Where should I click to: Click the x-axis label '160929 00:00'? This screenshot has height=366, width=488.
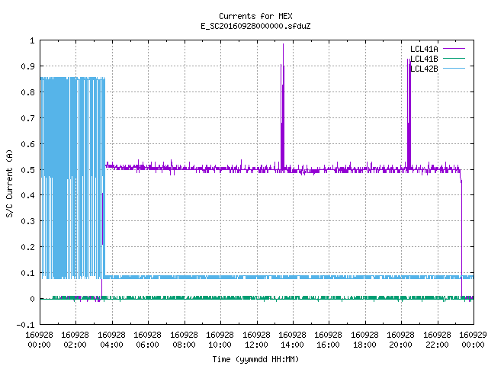(473, 340)
